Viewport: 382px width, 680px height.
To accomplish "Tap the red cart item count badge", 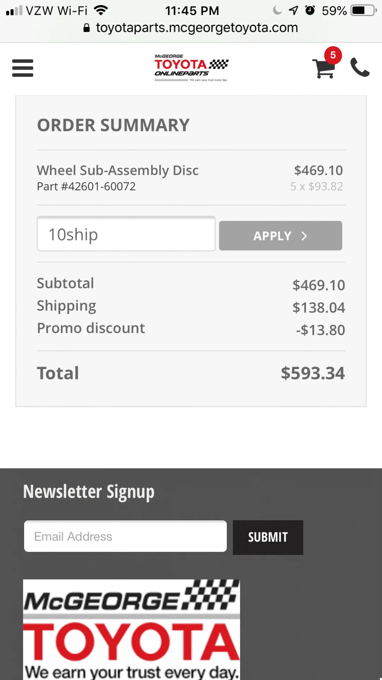I will (x=333, y=55).
